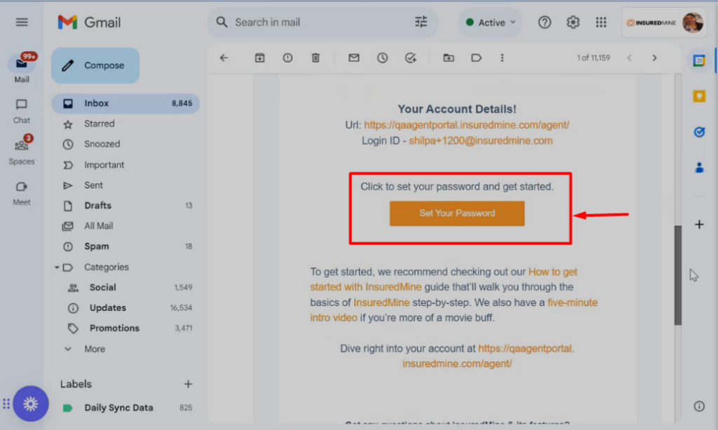Viewport: 718px width, 430px height.
Task: Apply a label to email
Action: point(476,57)
